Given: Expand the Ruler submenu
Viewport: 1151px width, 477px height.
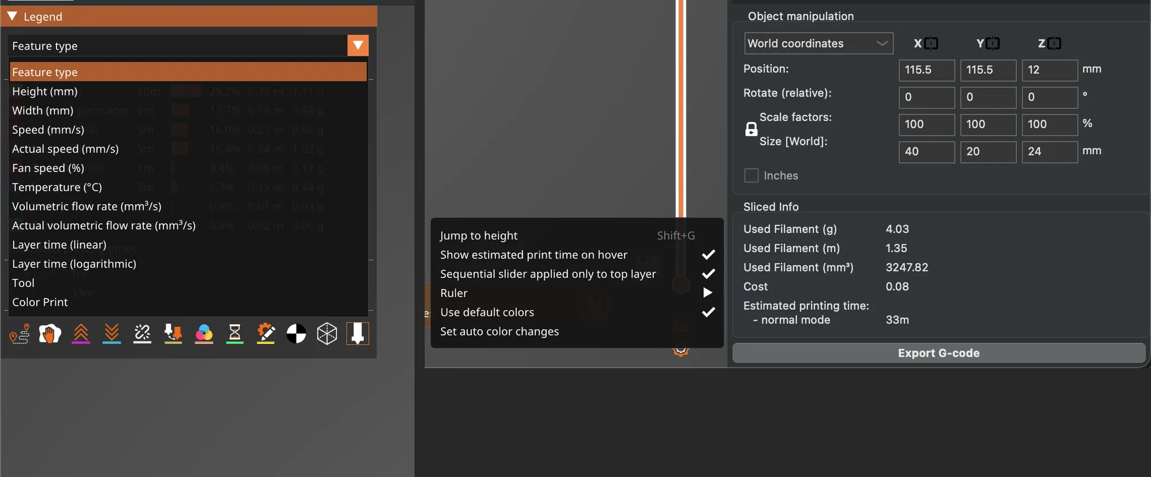Looking at the screenshot, I should point(577,293).
